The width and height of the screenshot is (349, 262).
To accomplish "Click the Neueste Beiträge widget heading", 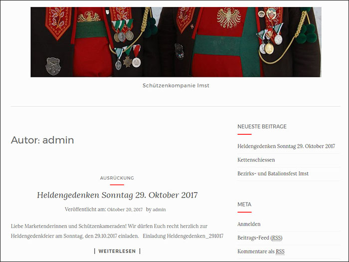I will 262,127.
